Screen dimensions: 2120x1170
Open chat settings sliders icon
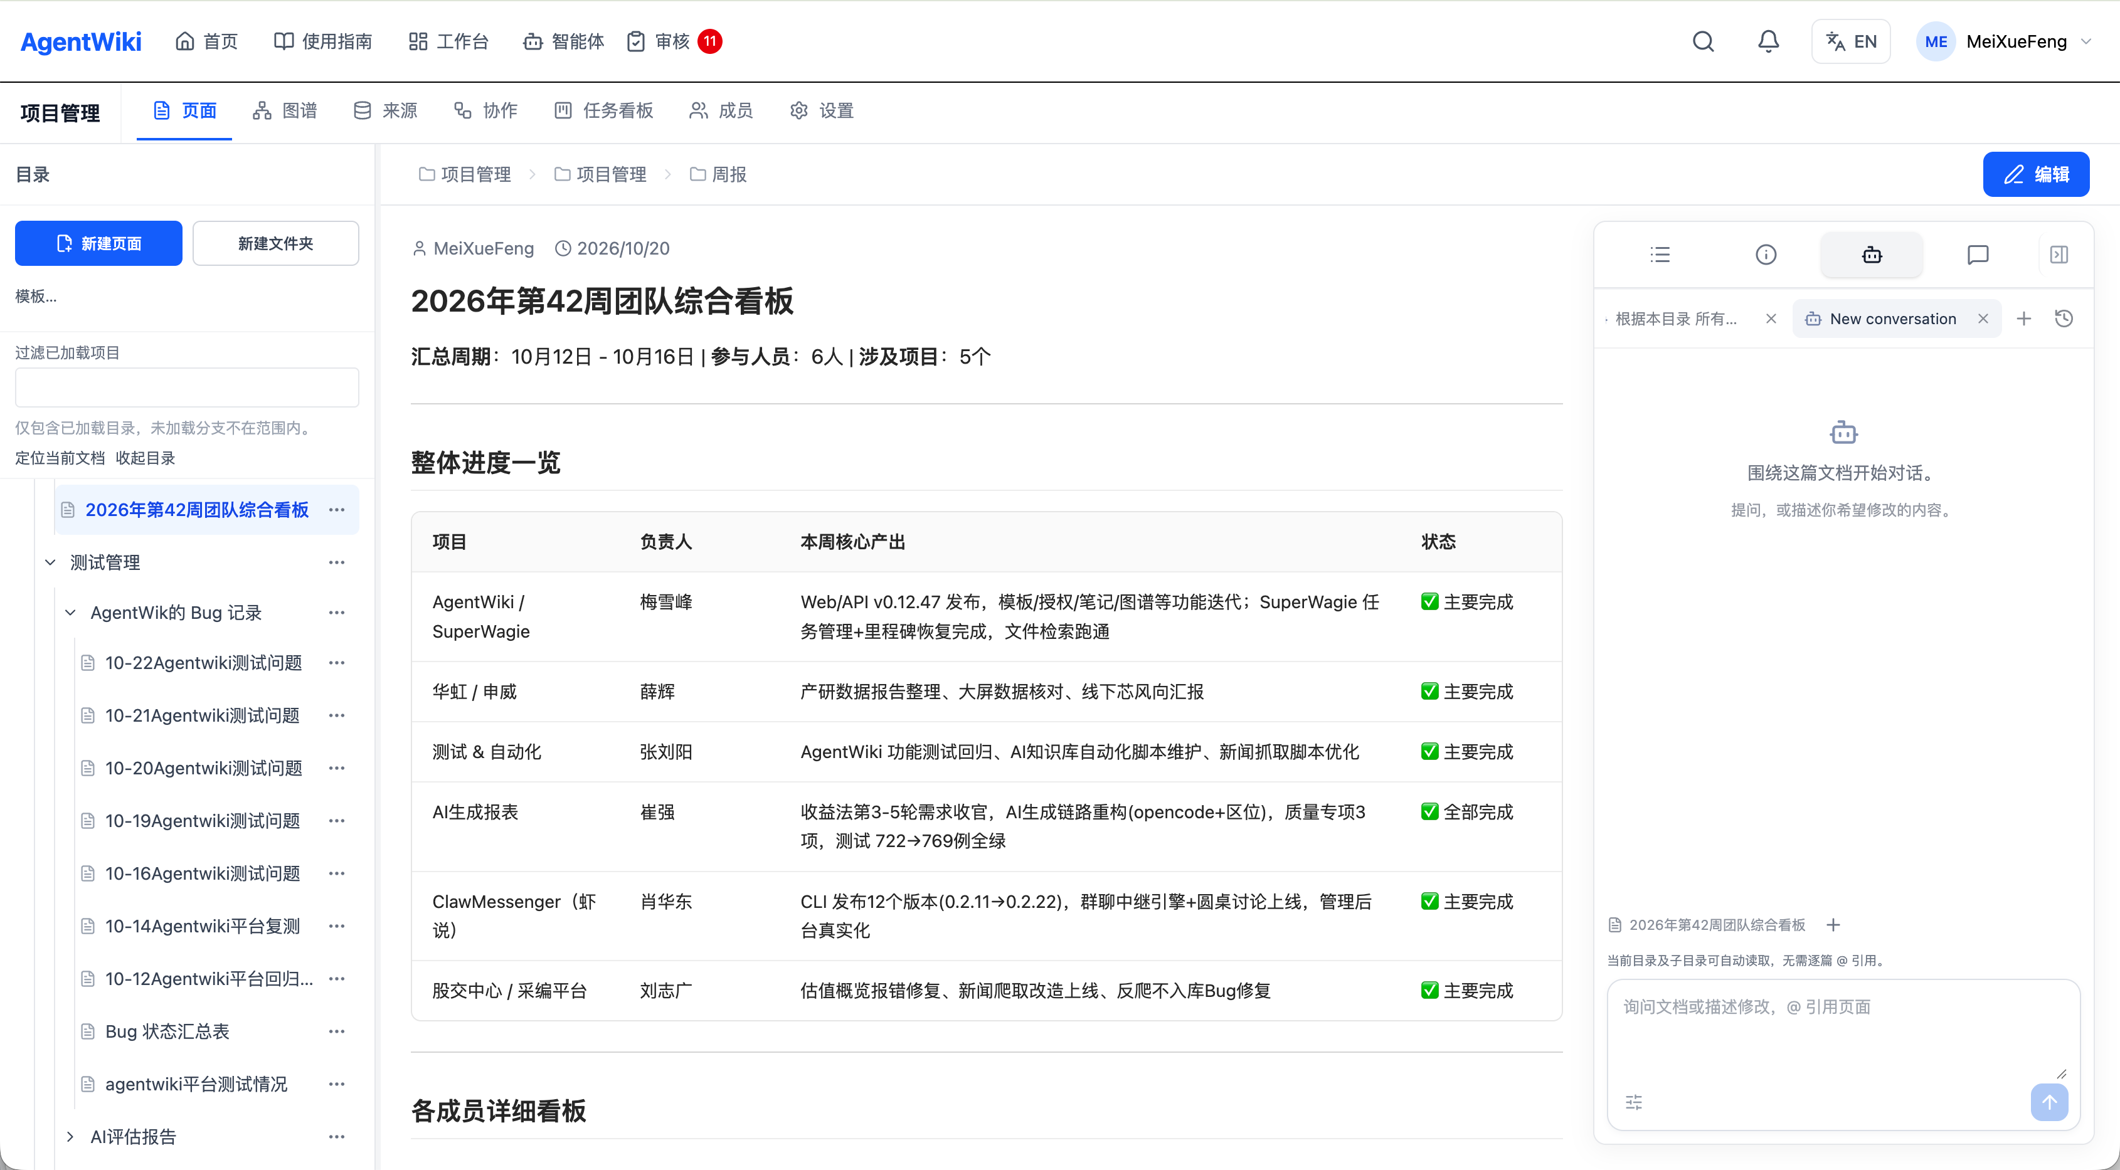(1635, 1102)
